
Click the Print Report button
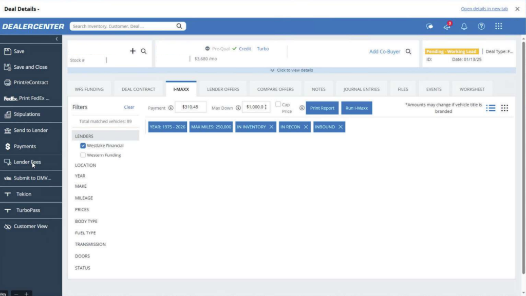click(322, 108)
